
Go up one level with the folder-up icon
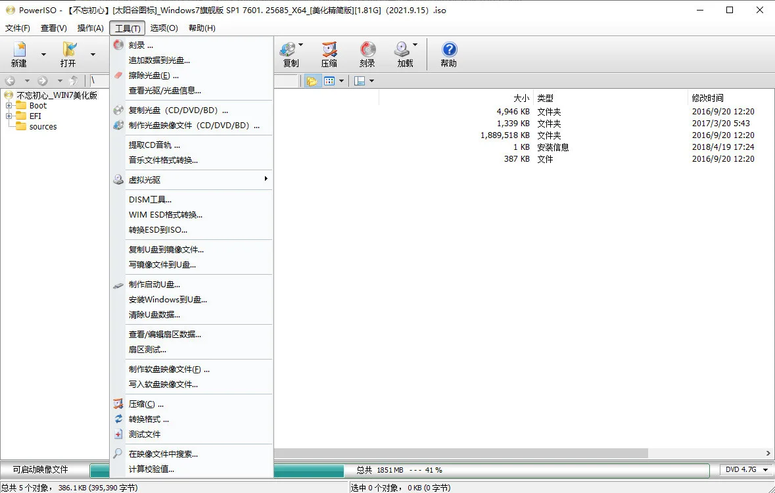click(x=72, y=80)
